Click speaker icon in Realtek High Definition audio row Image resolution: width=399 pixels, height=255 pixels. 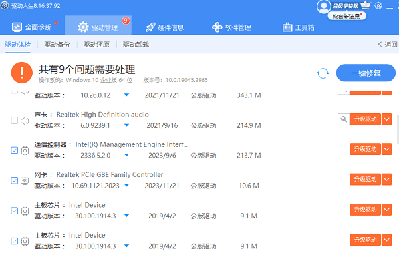pyautogui.click(x=25, y=121)
